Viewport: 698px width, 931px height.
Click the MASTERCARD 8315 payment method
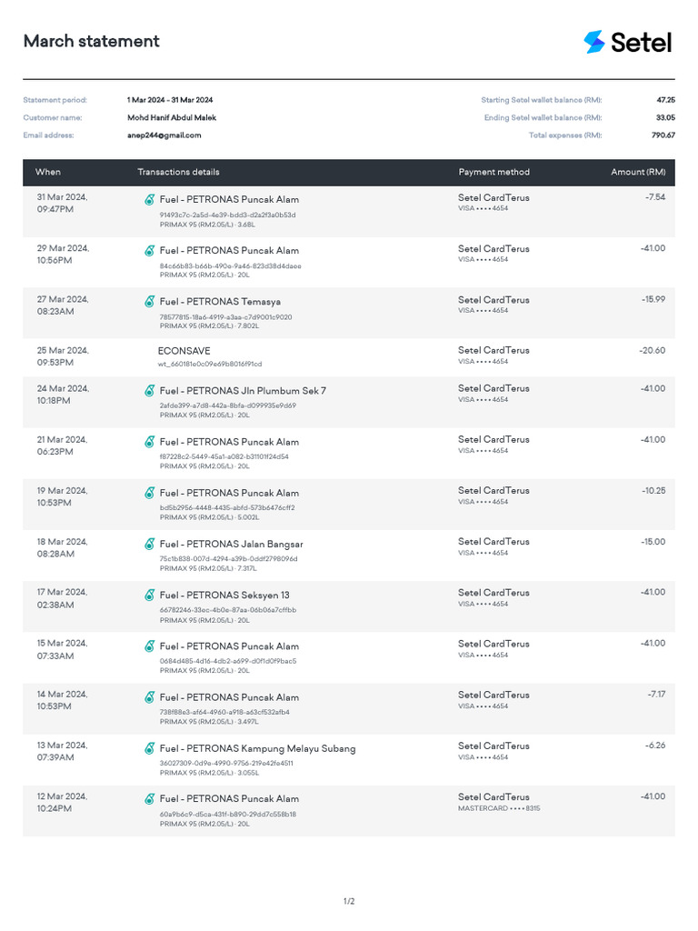pyautogui.click(x=498, y=808)
